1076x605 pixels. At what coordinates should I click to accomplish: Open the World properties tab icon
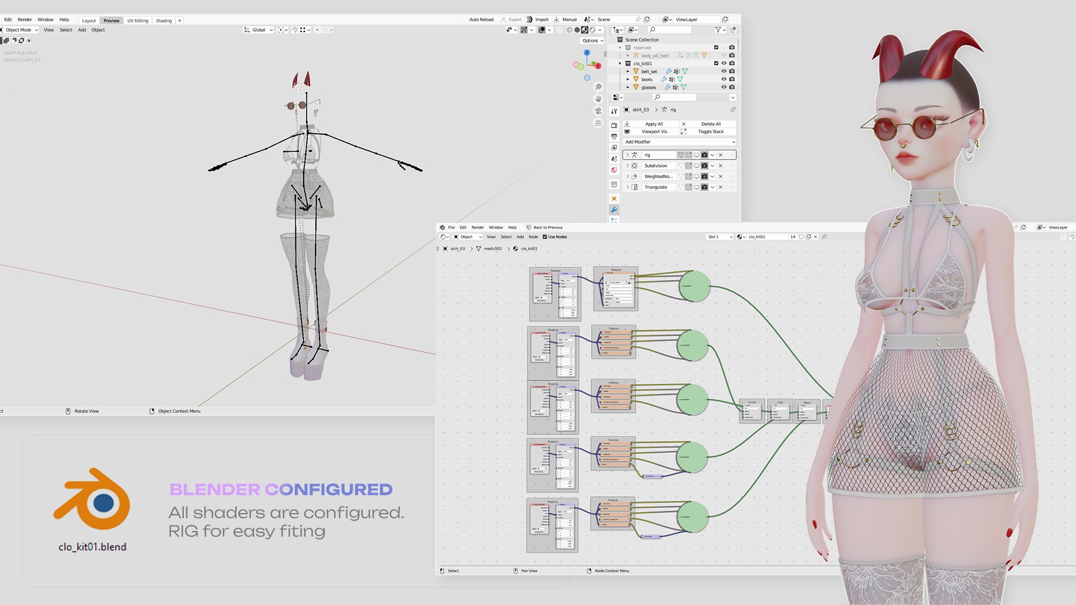coord(614,170)
